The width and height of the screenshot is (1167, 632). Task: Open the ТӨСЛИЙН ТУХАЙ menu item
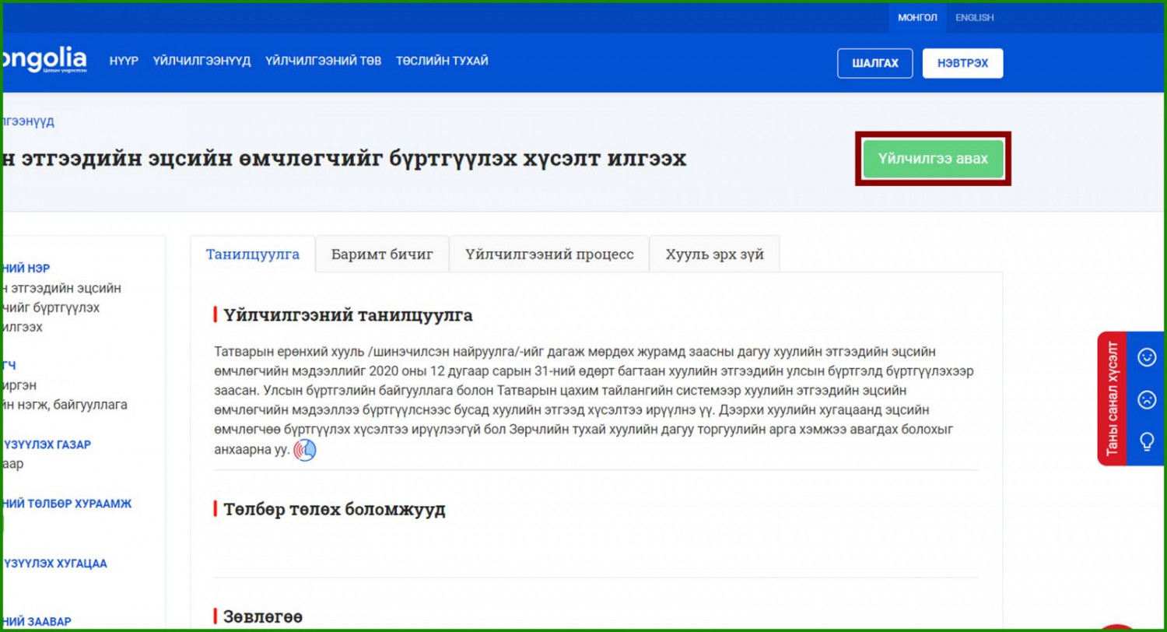point(442,61)
